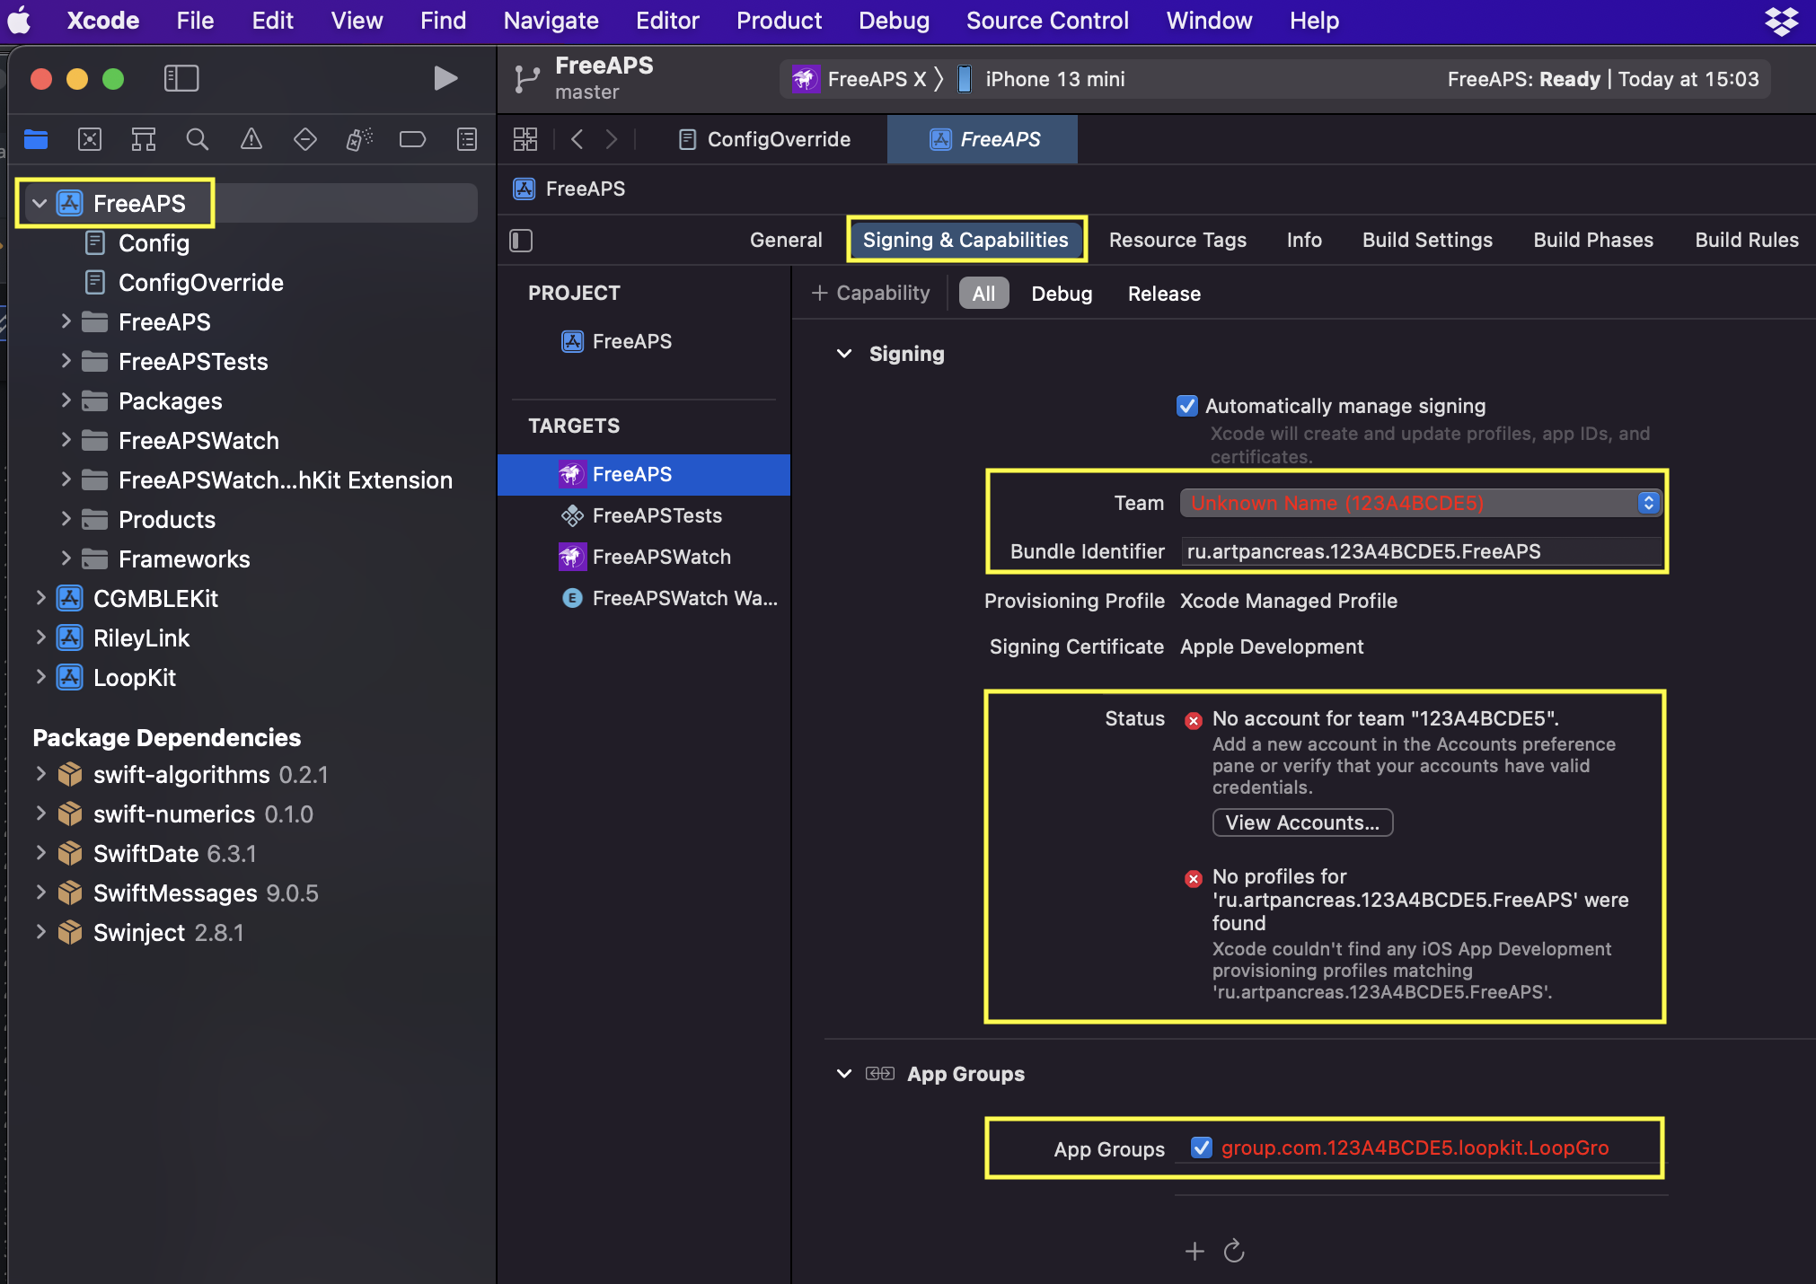Open the Resource Tags tab

tap(1177, 240)
